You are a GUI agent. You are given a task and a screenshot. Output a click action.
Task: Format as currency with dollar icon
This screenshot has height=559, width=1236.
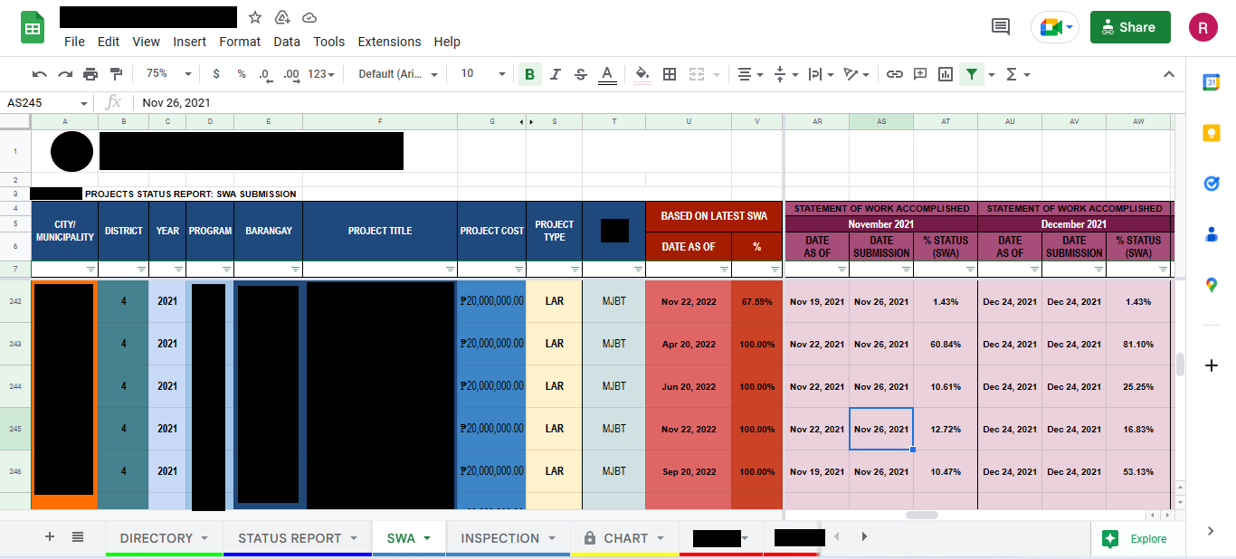coord(216,74)
